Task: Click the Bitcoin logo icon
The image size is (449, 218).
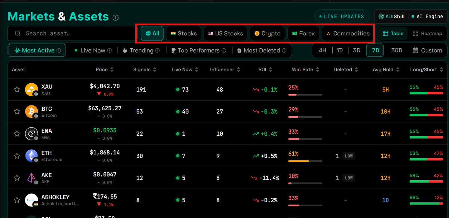Action: (31, 111)
